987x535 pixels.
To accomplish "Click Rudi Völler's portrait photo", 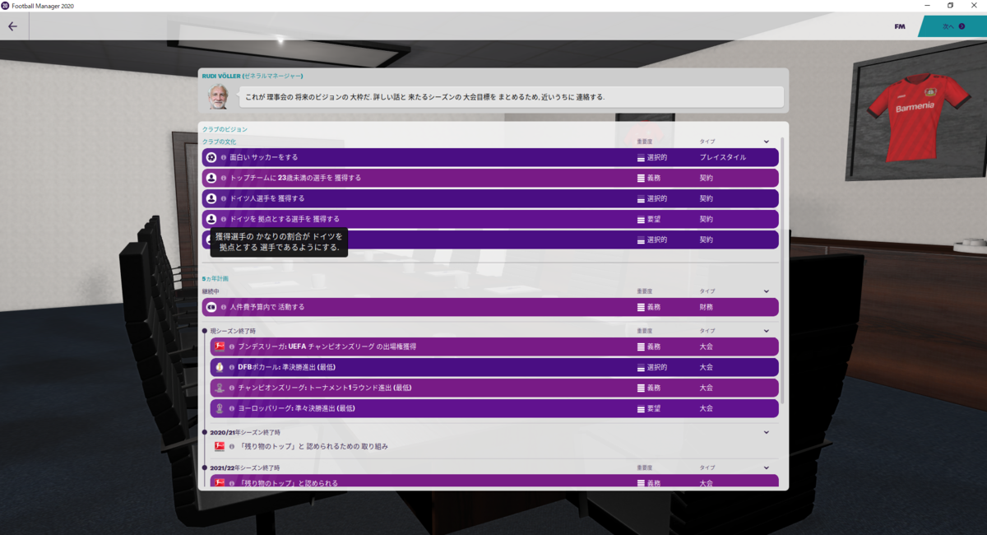I will [x=218, y=96].
